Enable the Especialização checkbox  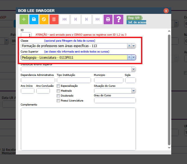[58, 86]
